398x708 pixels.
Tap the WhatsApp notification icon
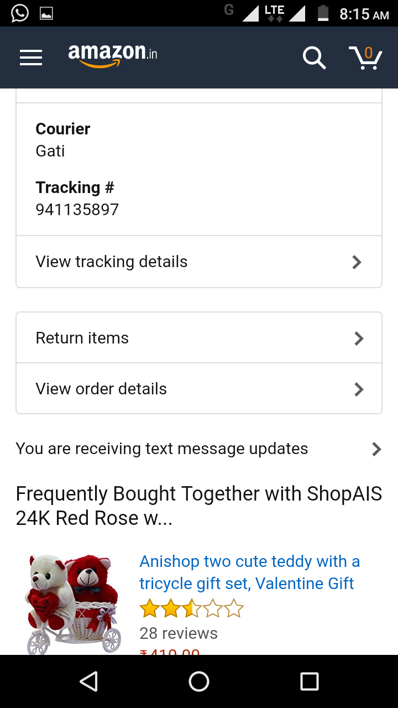tap(20, 13)
